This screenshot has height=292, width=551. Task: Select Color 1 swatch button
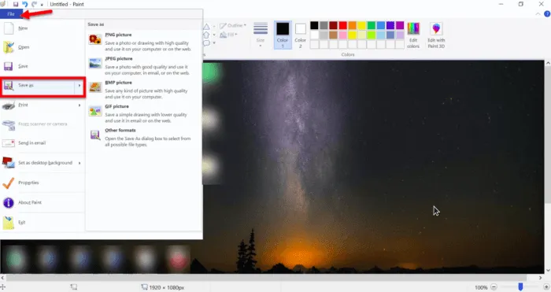click(x=283, y=35)
